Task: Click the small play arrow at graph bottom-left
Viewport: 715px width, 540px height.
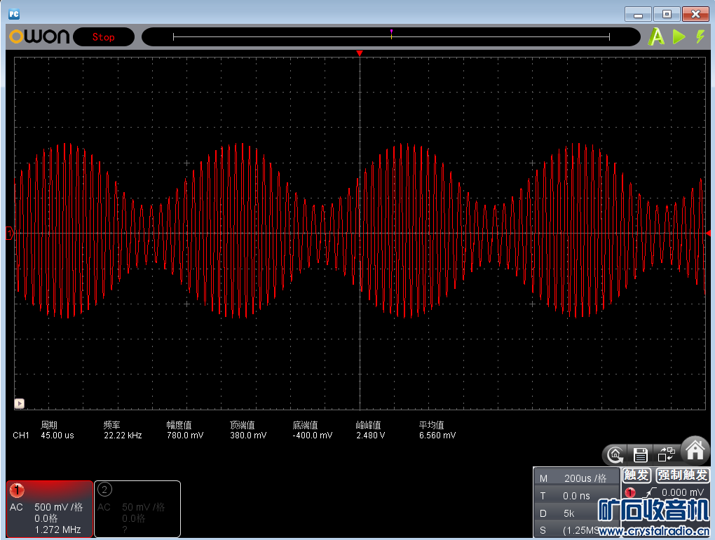Action: pyautogui.click(x=20, y=403)
